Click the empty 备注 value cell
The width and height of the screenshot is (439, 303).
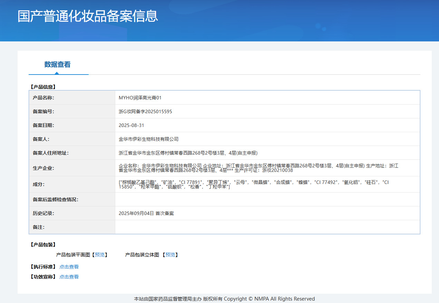[x=267, y=227]
